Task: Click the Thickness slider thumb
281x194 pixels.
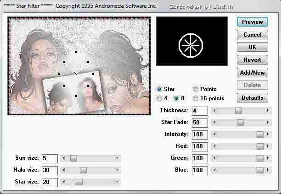Action: click(238, 111)
